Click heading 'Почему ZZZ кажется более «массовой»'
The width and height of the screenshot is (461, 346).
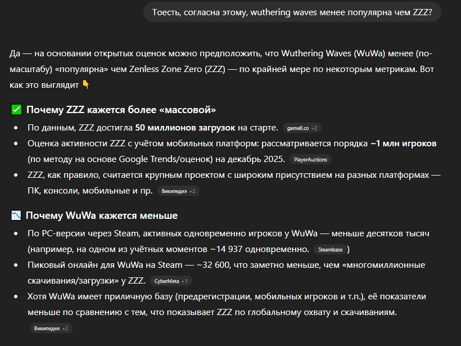[121, 110]
